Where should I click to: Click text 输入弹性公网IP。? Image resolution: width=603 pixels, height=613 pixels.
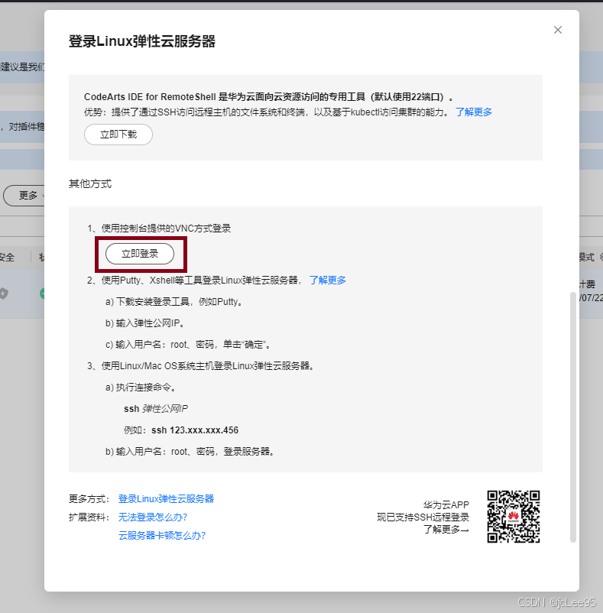pyautogui.click(x=151, y=323)
